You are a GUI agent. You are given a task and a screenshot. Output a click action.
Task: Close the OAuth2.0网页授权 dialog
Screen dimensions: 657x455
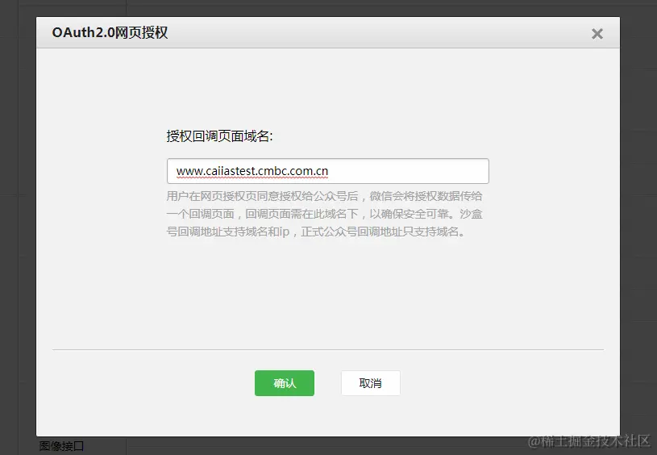(597, 34)
